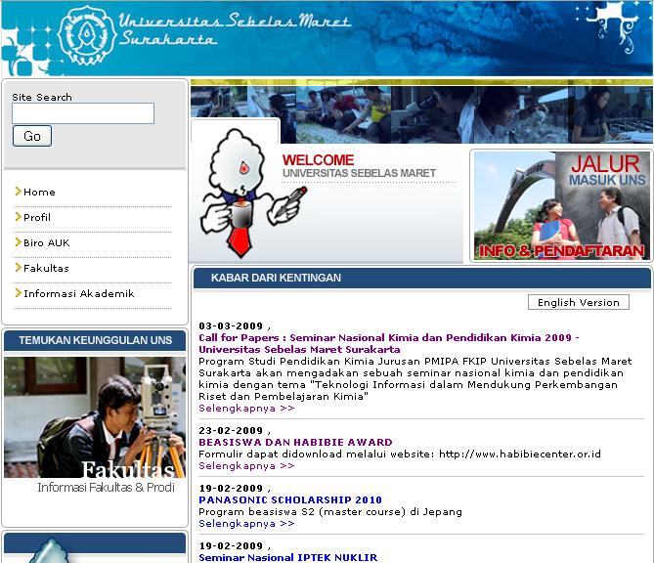The width and height of the screenshot is (654, 563).
Task: Switch to the English Version
Action: 579,302
